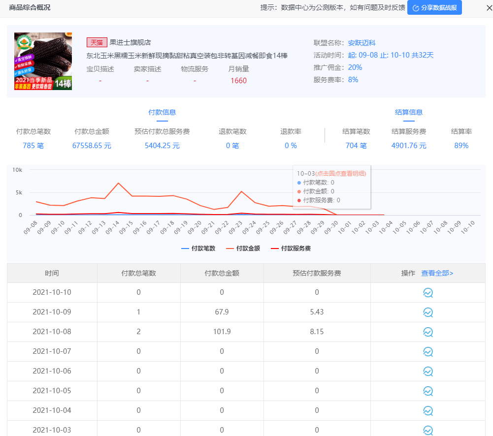493x436 pixels.
Task: Open detail icon for 2021-10-03 row
Action: tap(428, 430)
